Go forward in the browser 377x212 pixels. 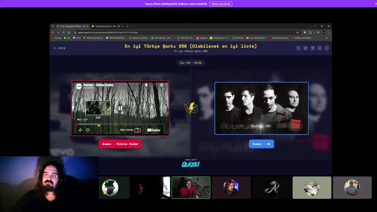pyautogui.click(x=58, y=32)
